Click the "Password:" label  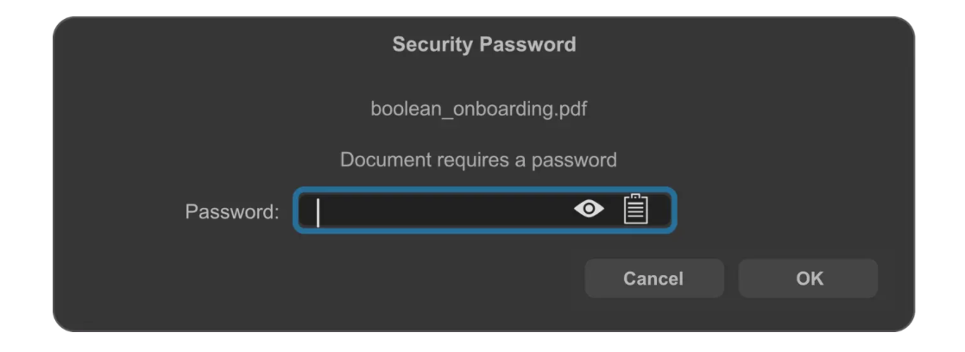[x=232, y=211]
